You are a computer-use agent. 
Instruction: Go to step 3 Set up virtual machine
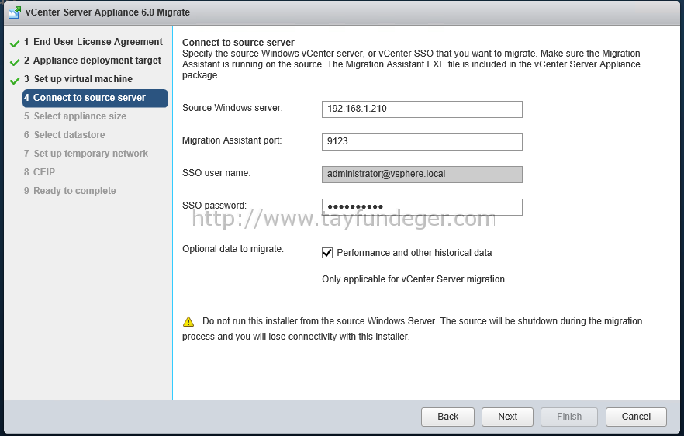78,79
